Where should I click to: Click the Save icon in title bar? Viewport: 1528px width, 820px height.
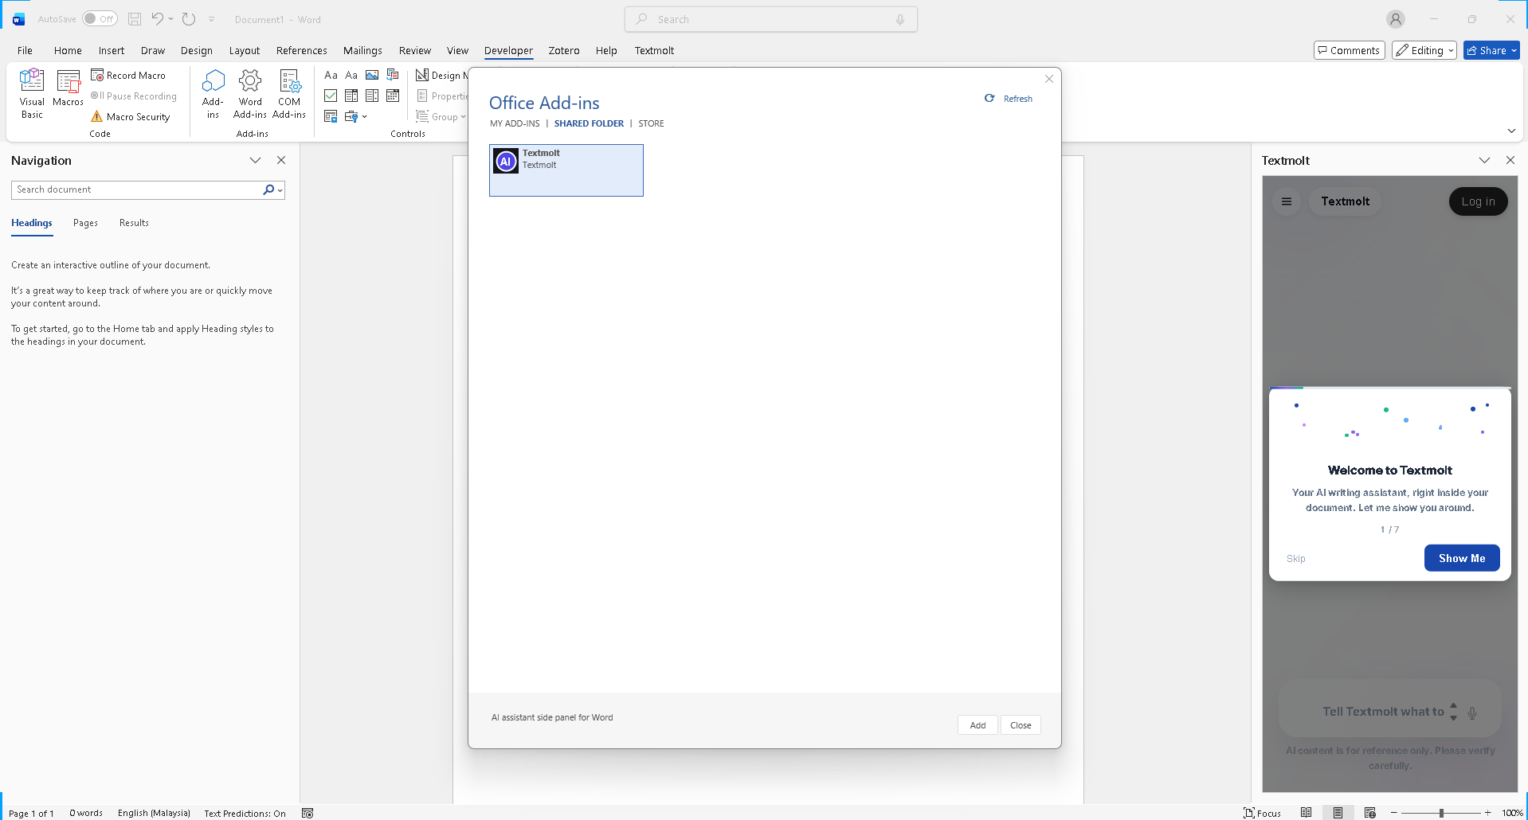tap(135, 19)
